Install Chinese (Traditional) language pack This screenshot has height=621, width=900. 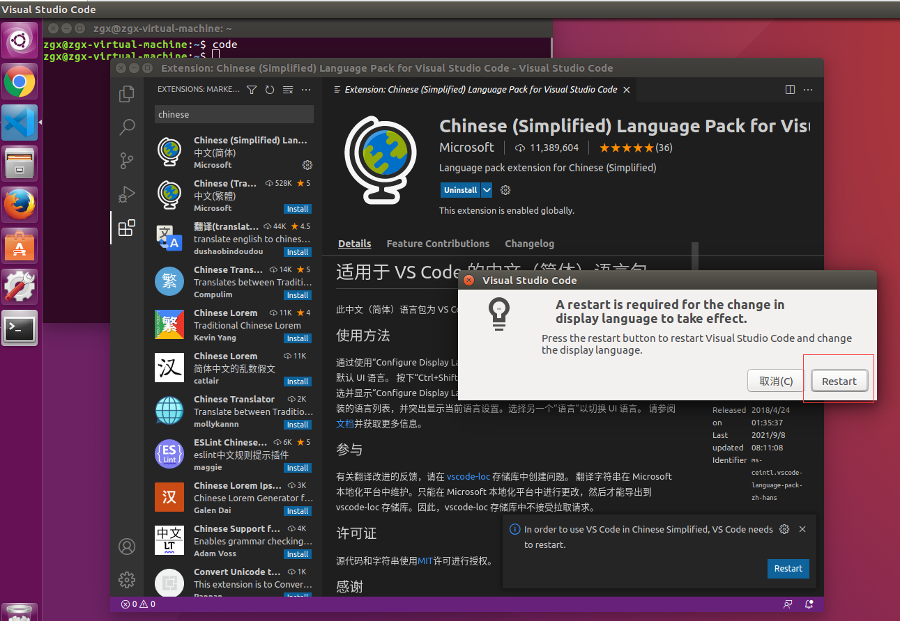pyautogui.click(x=298, y=209)
